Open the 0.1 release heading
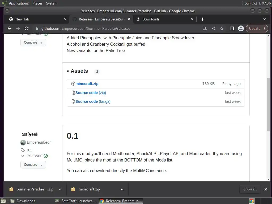Screen dimensions: 272x204 point(73,136)
